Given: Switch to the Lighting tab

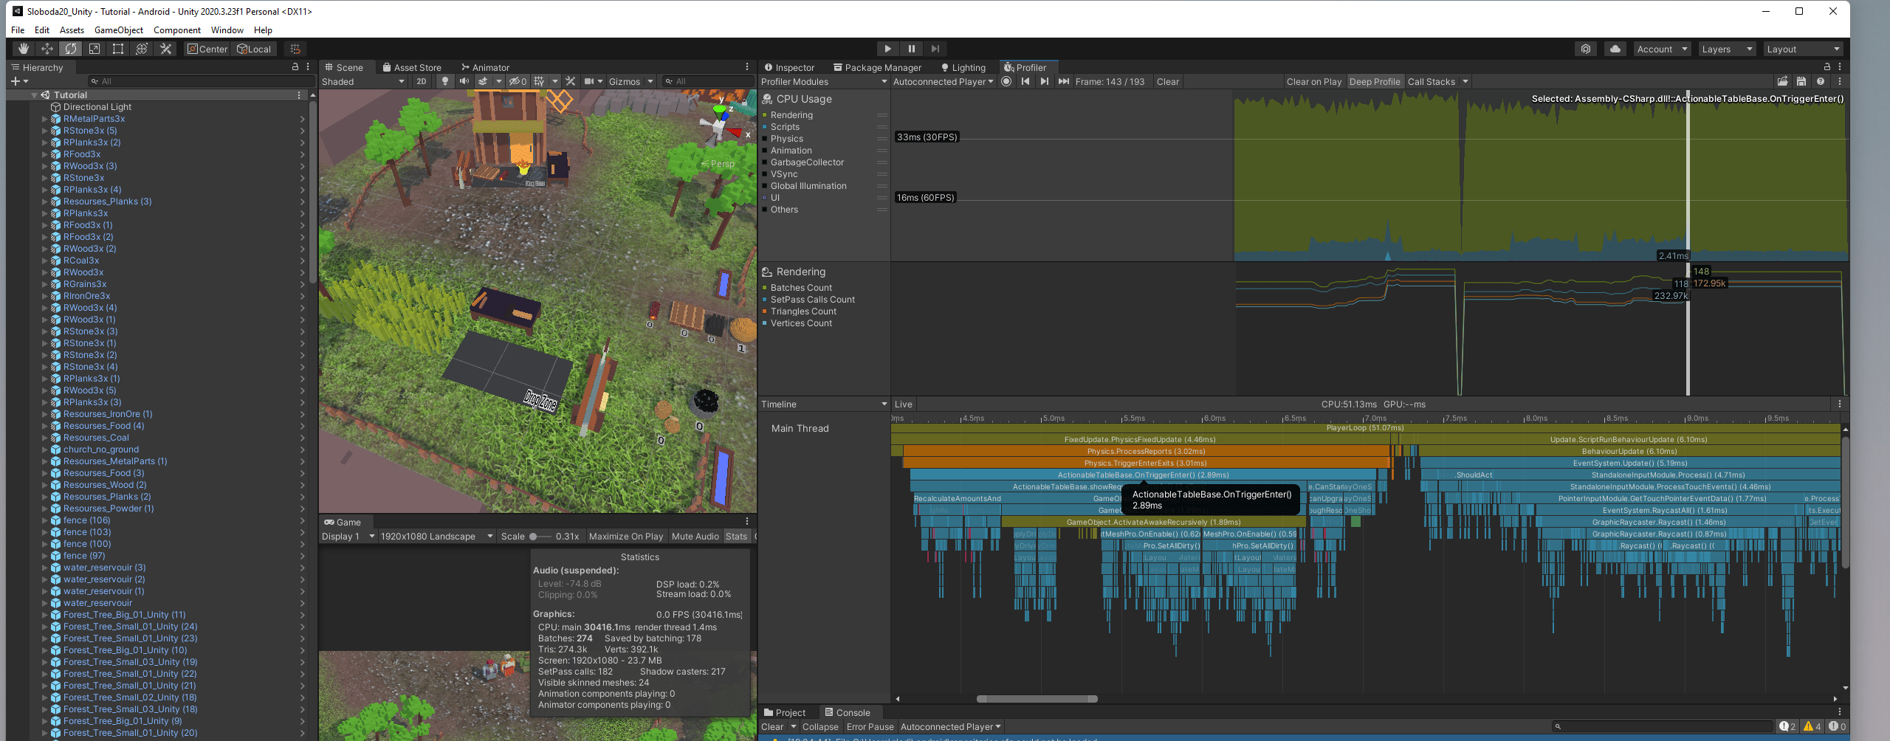Looking at the screenshot, I should pyautogui.click(x=963, y=67).
